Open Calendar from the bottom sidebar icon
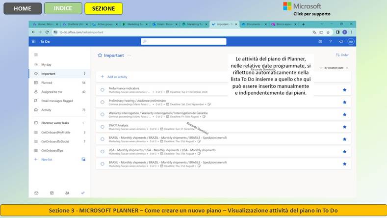This screenshot has height=218, width=387. [52, 193]
